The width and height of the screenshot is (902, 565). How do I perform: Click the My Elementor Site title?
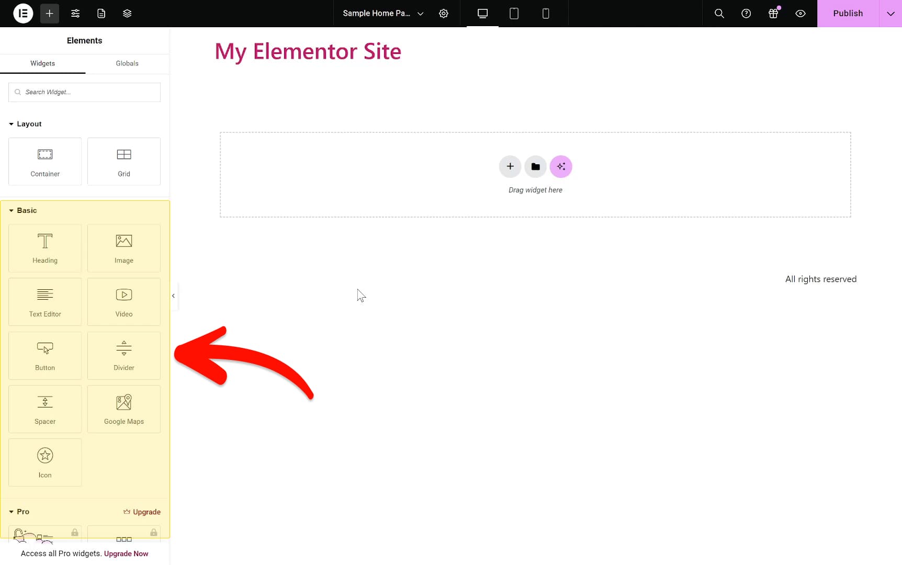coord(308,52)
